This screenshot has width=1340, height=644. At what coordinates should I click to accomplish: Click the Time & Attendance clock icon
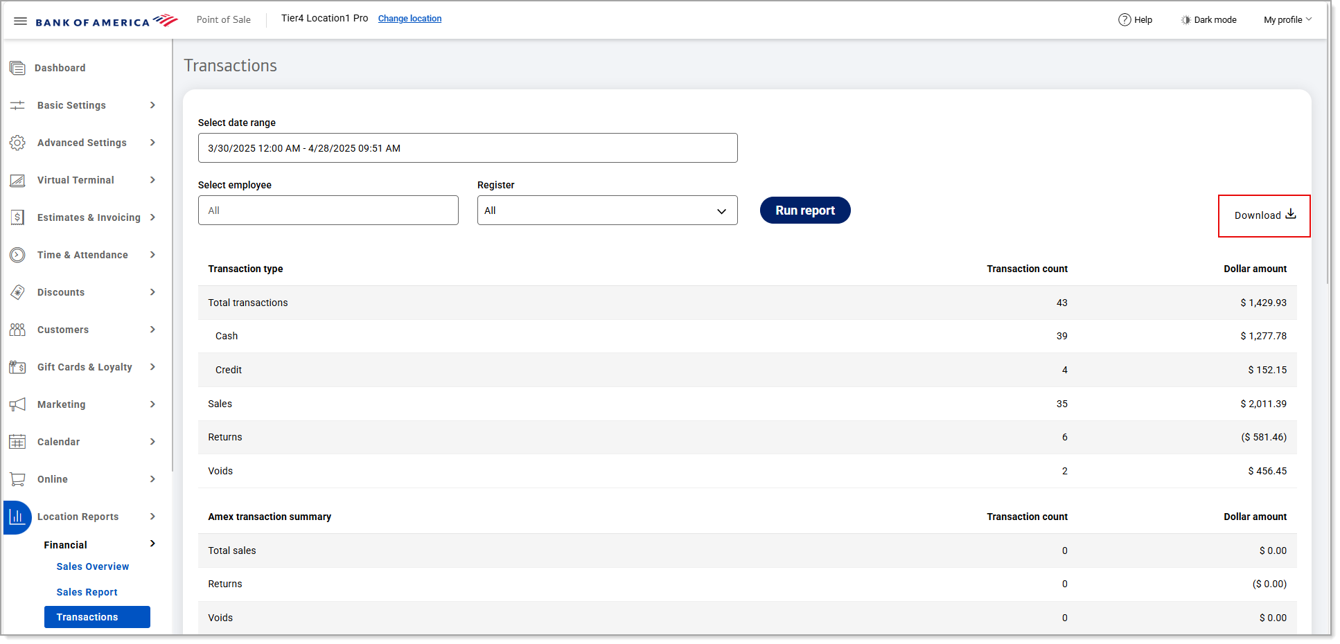click(x=17, y=255)
